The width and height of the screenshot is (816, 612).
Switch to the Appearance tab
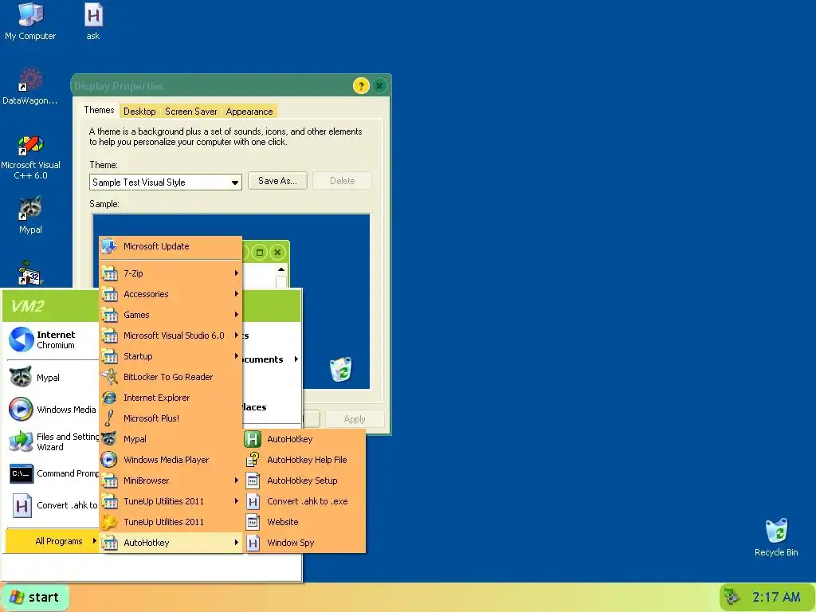(249, 112)
